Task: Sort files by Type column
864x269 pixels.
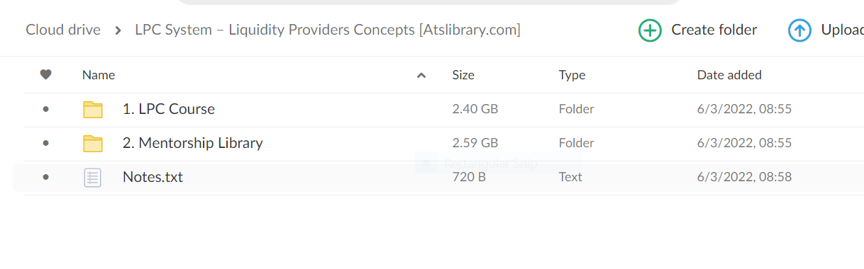Action: tap(572, 75)
